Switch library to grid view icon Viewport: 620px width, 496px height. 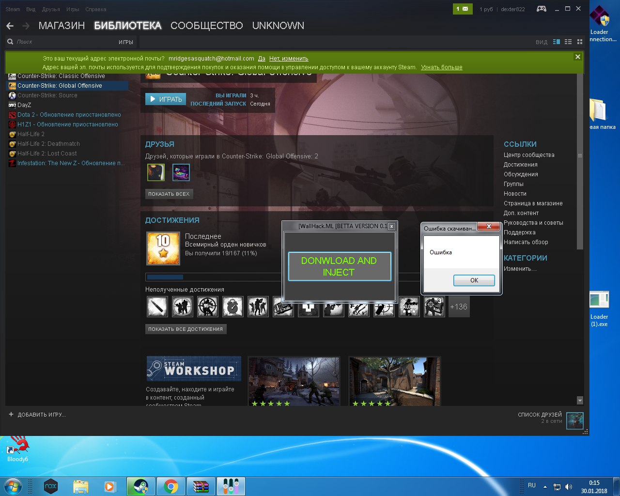(x=579, y=42)
